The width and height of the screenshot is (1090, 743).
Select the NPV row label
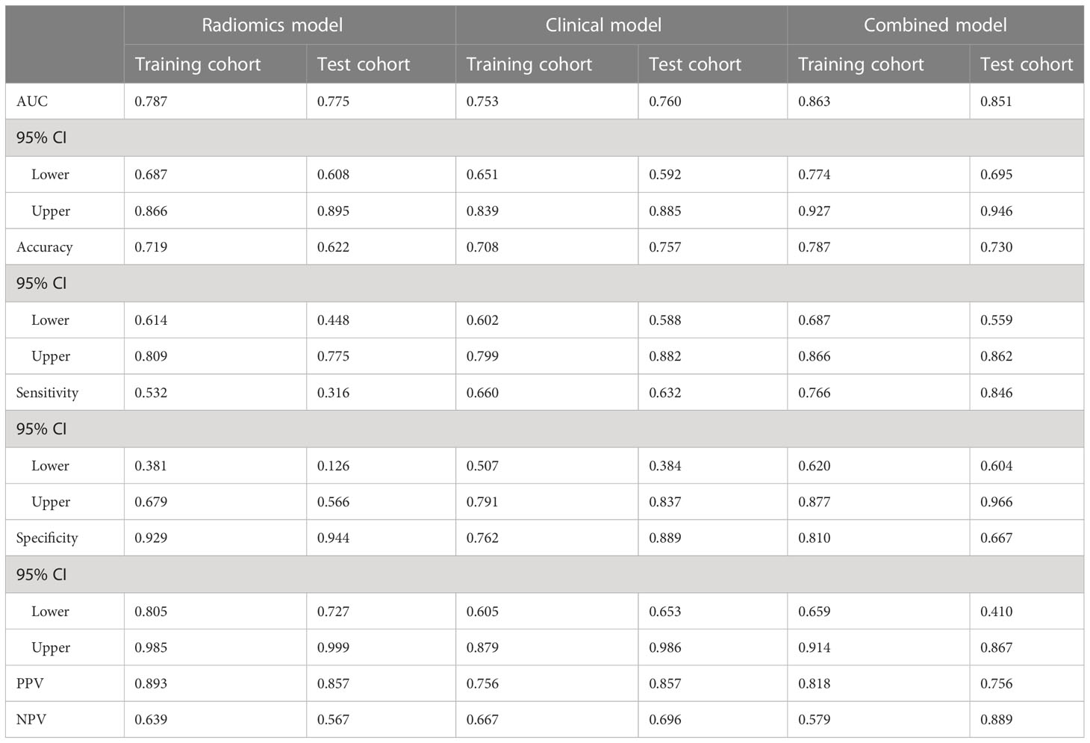click(x=31, y=721)
